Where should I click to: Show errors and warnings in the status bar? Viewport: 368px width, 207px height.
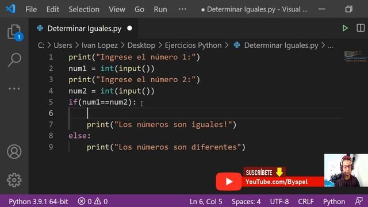tap(93, 201)
